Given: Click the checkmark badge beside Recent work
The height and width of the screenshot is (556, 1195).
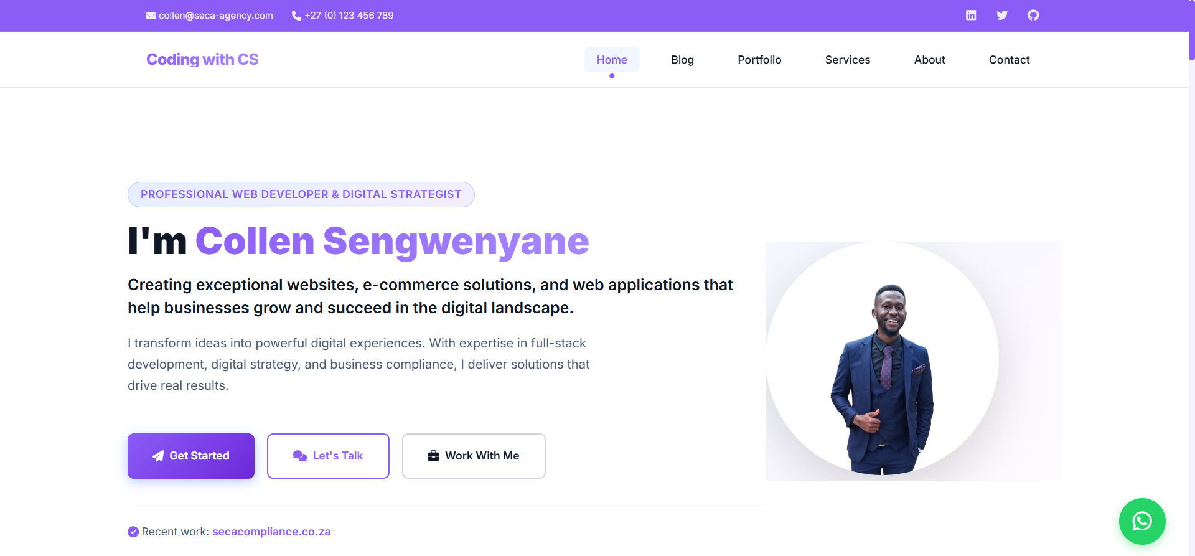Looking at the screenshot, I should (x=133, y=531).
